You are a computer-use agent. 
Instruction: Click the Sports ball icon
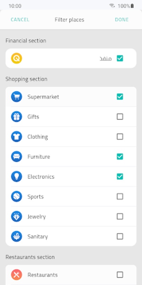[16, 197]
